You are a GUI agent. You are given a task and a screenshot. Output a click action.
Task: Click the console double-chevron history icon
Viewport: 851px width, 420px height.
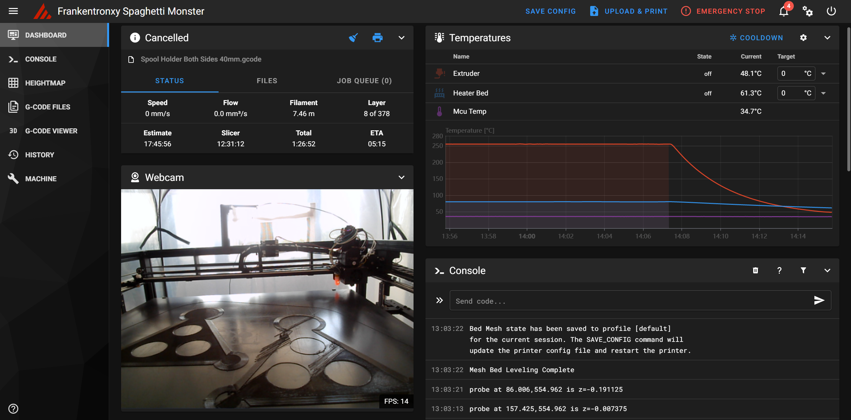click(439, 300)
